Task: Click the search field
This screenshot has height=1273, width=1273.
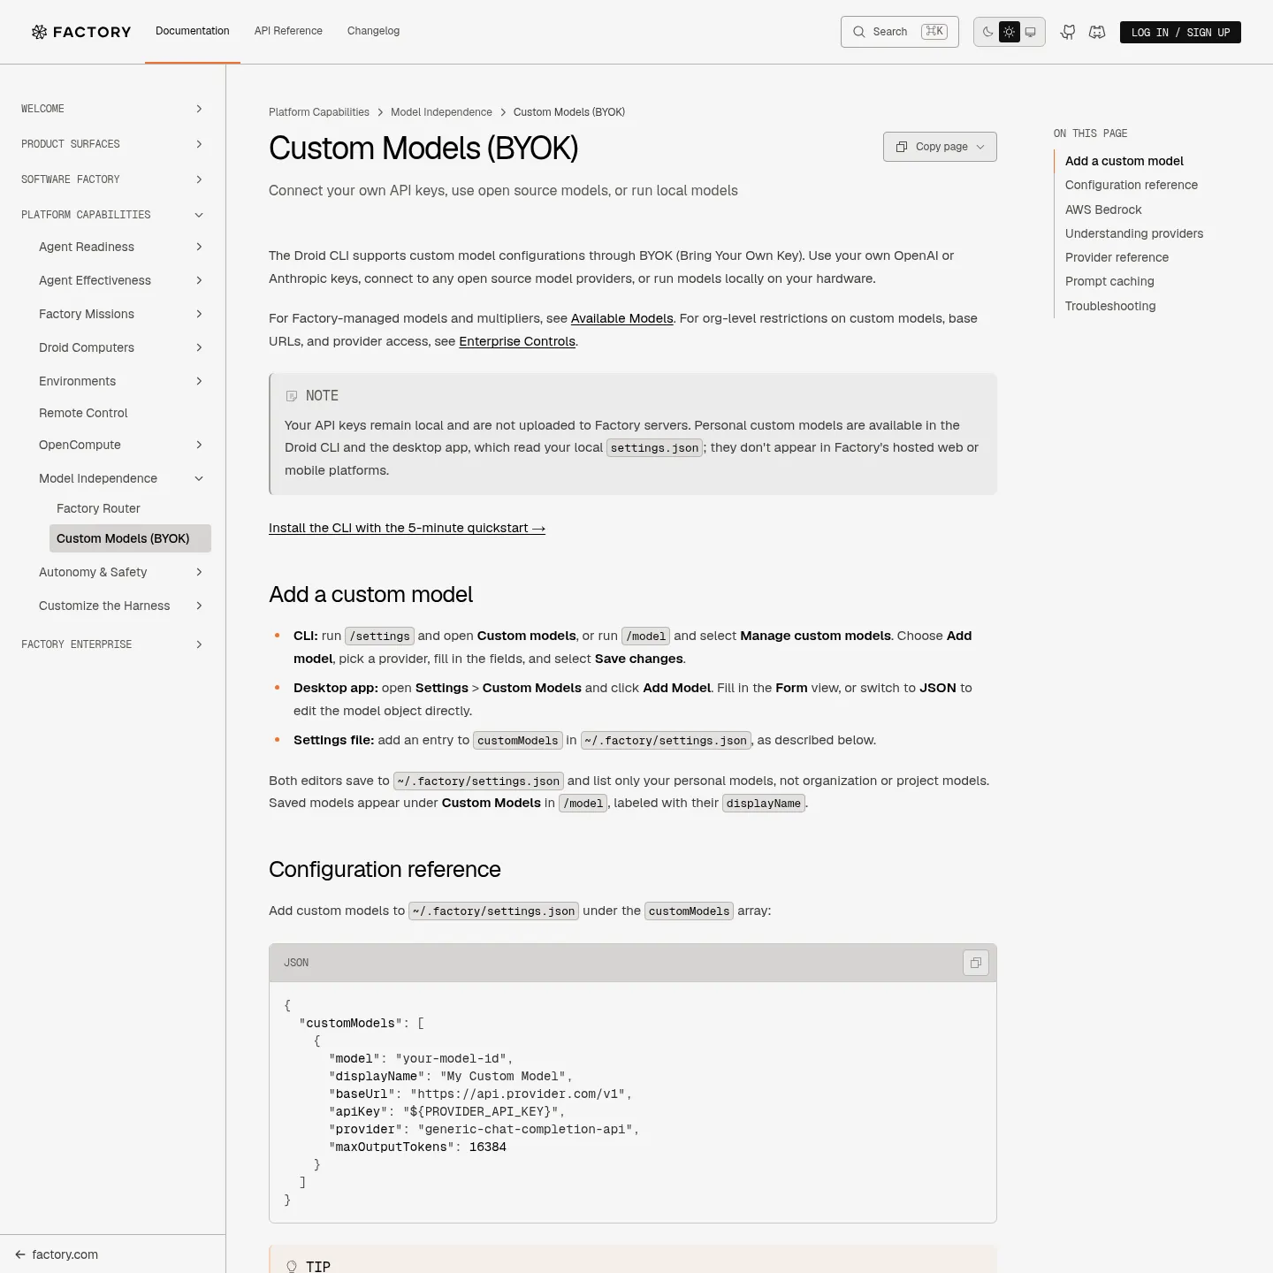Action: pyautogui.click(x=900, y=32)
